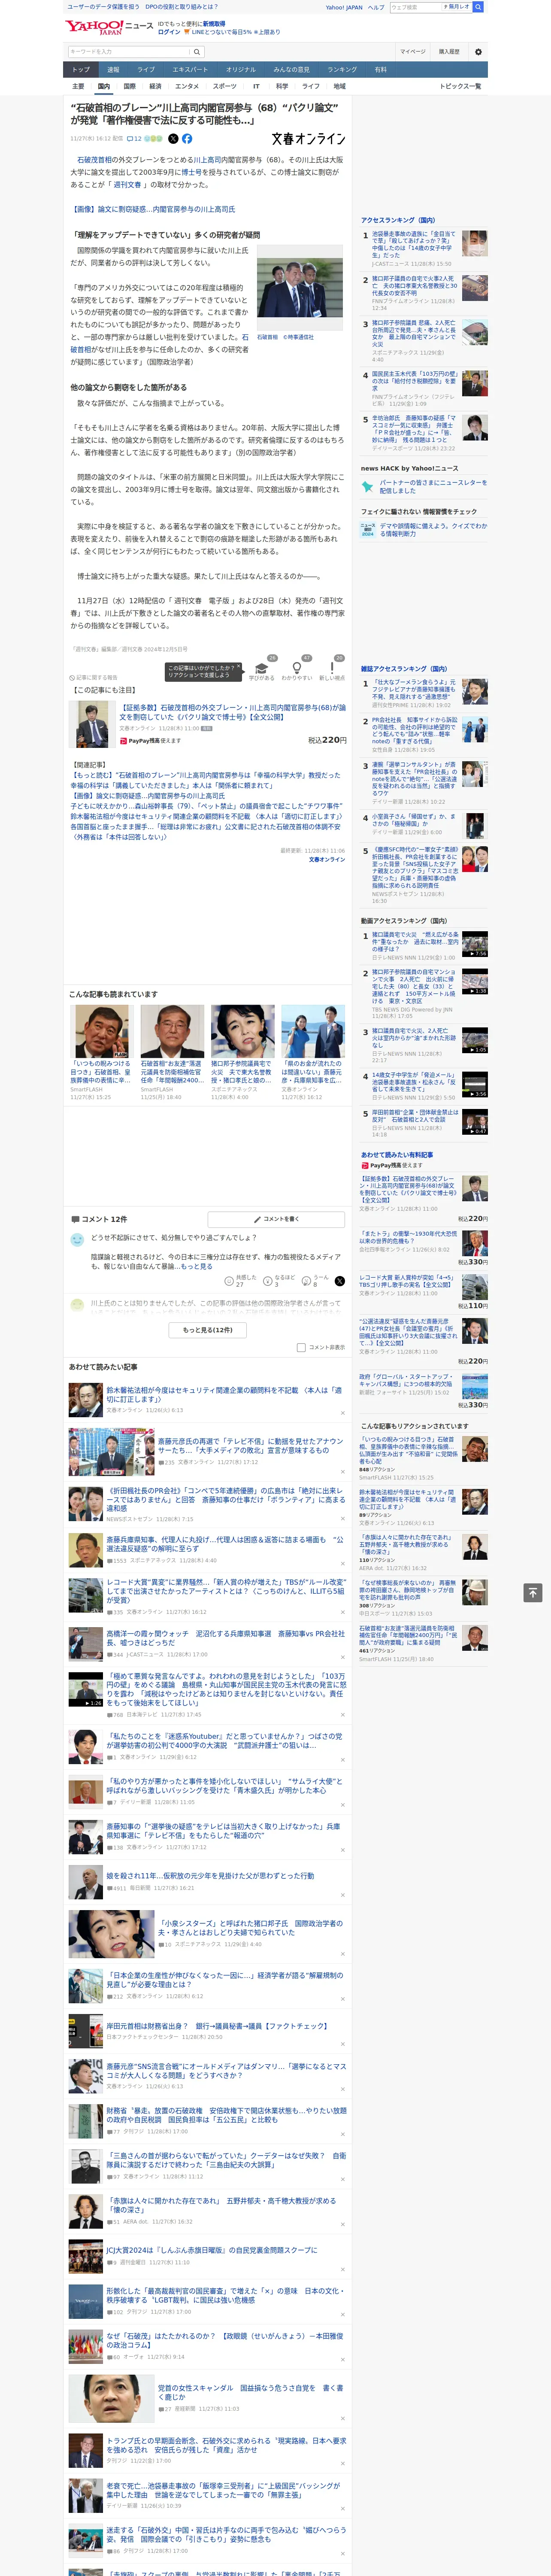Open first commenter's blue avatar
The height and width of the screenshot is (2576, 551).
point(77,1239)
